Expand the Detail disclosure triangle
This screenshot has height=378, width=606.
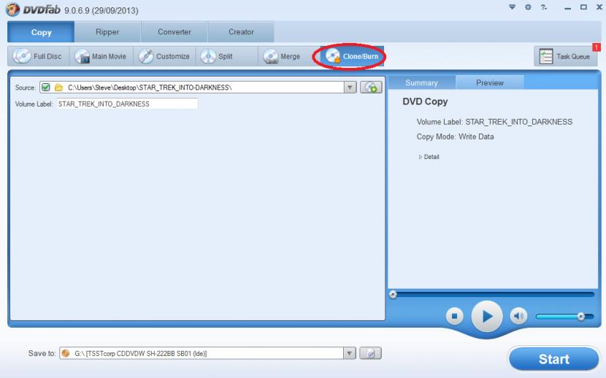pyautogui.click(x=421, y=157)
